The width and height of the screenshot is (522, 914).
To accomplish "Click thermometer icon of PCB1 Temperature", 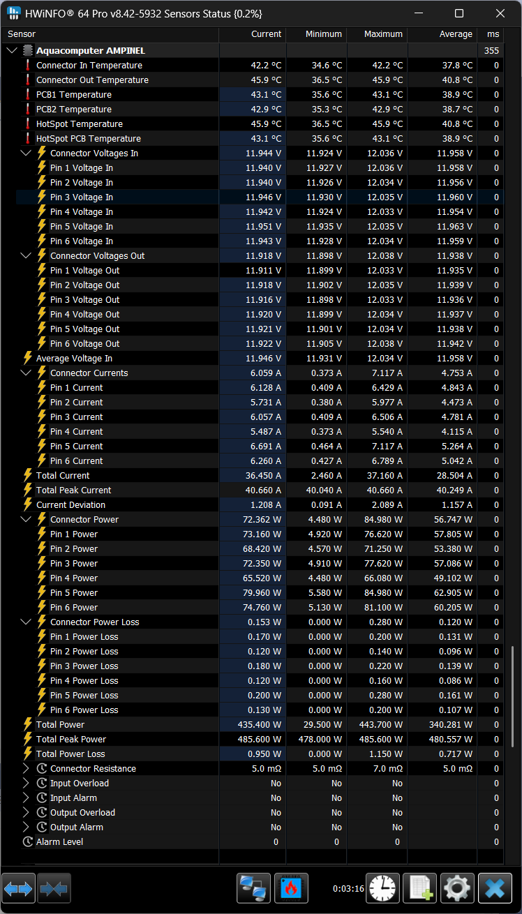I will pos(29,94).
